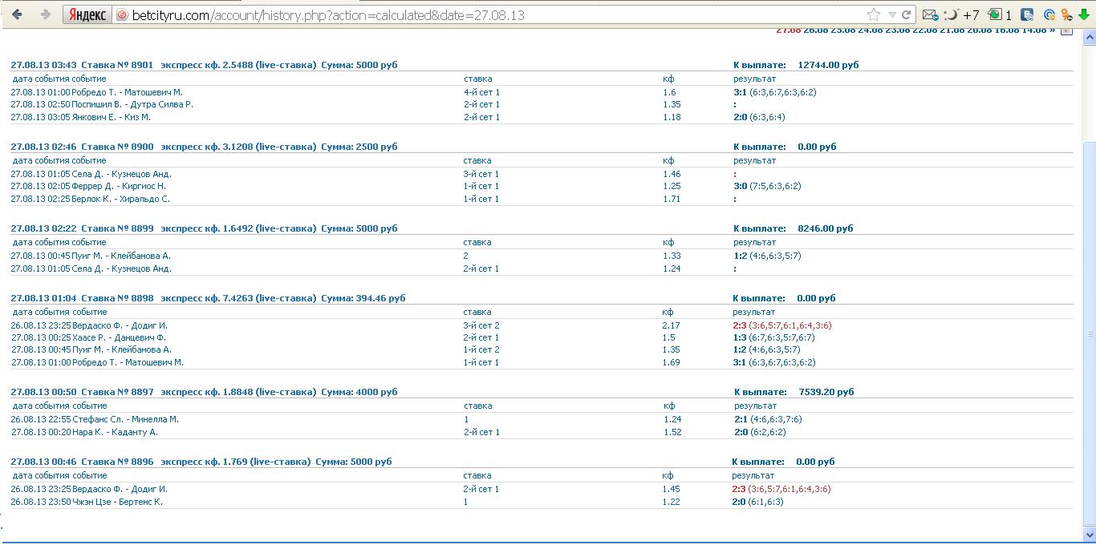Image resolution: width=1096 pixels, height=545 pixels.
Task: Click the result '2:0 (6:1,6:3)'
Action: coord(758,502)
